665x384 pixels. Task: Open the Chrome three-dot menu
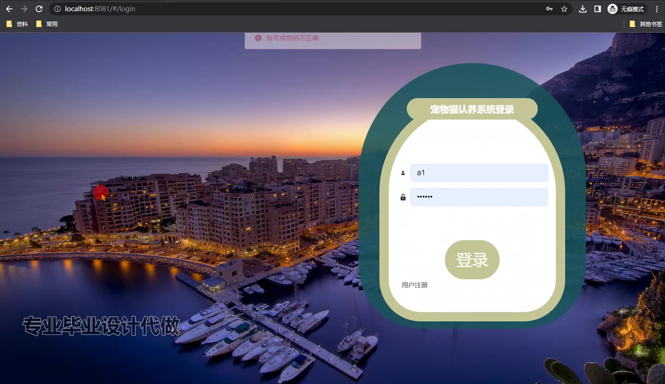point(657,9)
